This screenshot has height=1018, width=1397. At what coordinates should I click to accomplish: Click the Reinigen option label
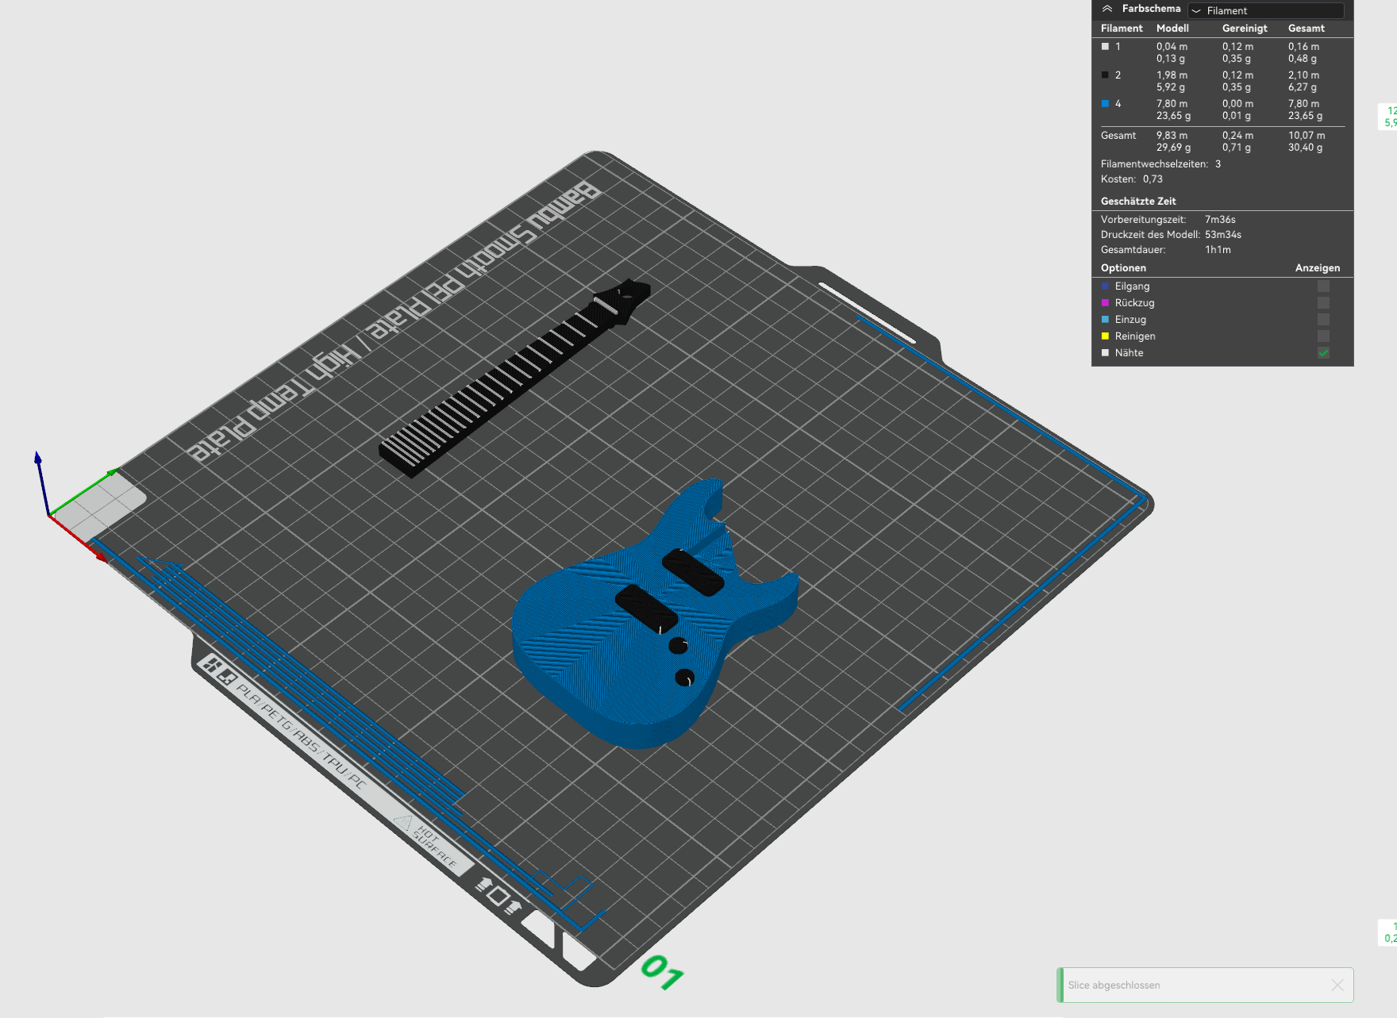(1135, 336)
